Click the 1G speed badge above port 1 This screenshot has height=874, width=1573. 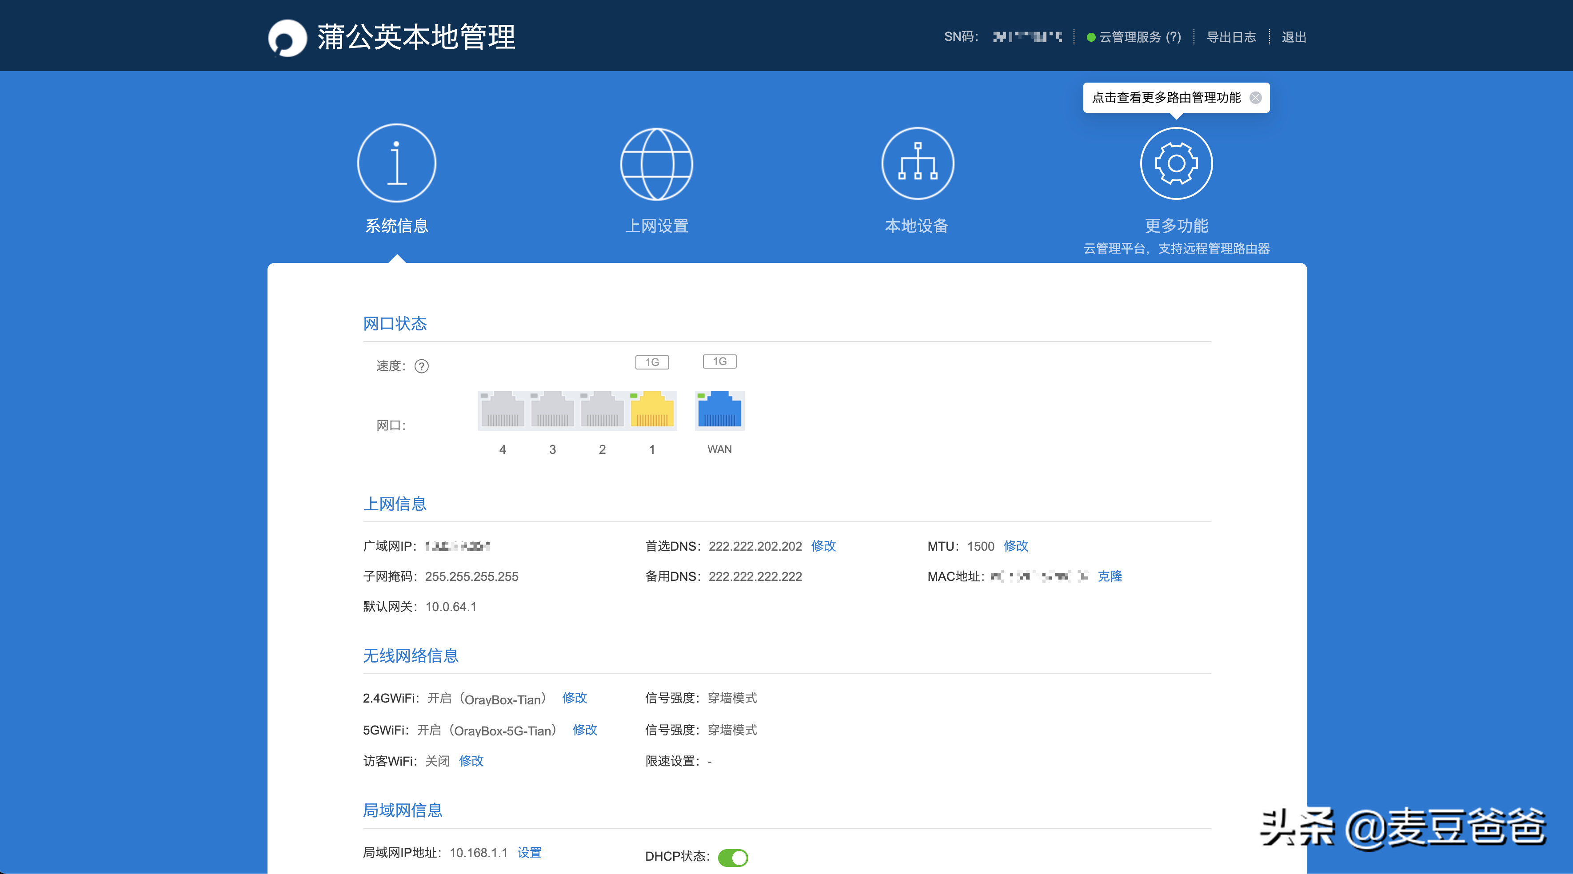[x=652, y=362]
